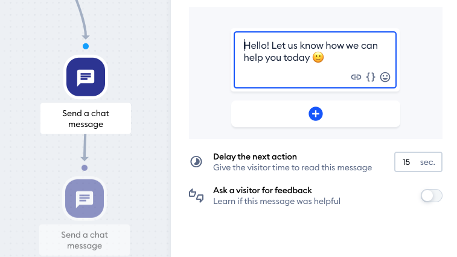The image size is (457, 257).
Task: Click the "Ask a visitor for feedback" heading
Action: pos(263,190)
